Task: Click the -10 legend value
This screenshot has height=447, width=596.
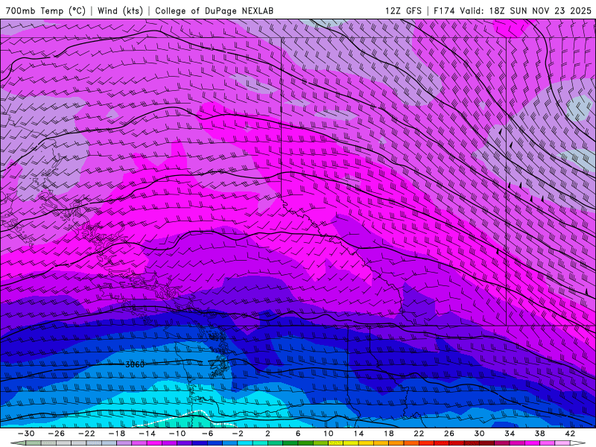Action: click(x=177, y=434)
